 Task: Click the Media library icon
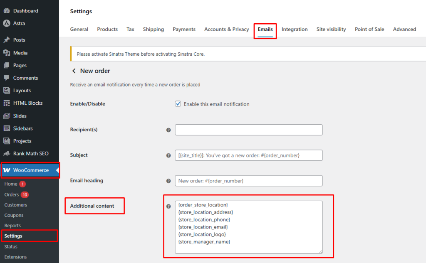(7, 53)
